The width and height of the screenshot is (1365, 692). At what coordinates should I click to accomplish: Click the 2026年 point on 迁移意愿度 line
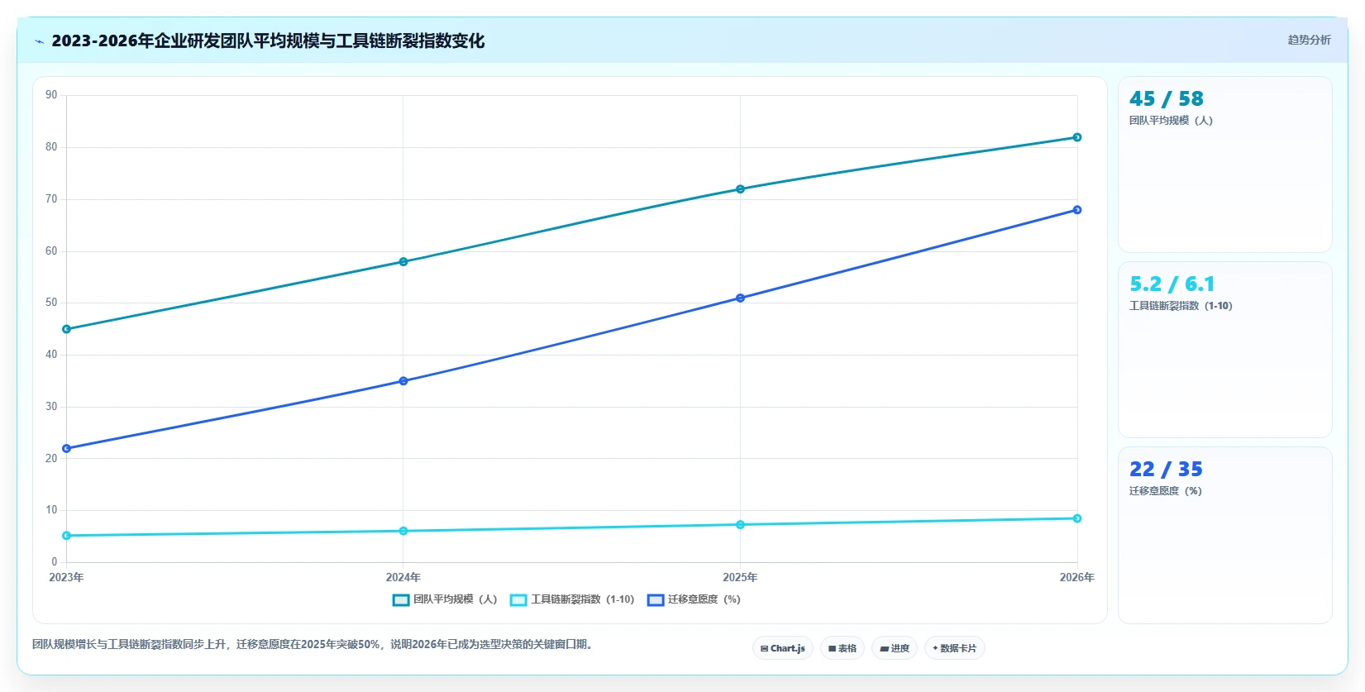1077,210
